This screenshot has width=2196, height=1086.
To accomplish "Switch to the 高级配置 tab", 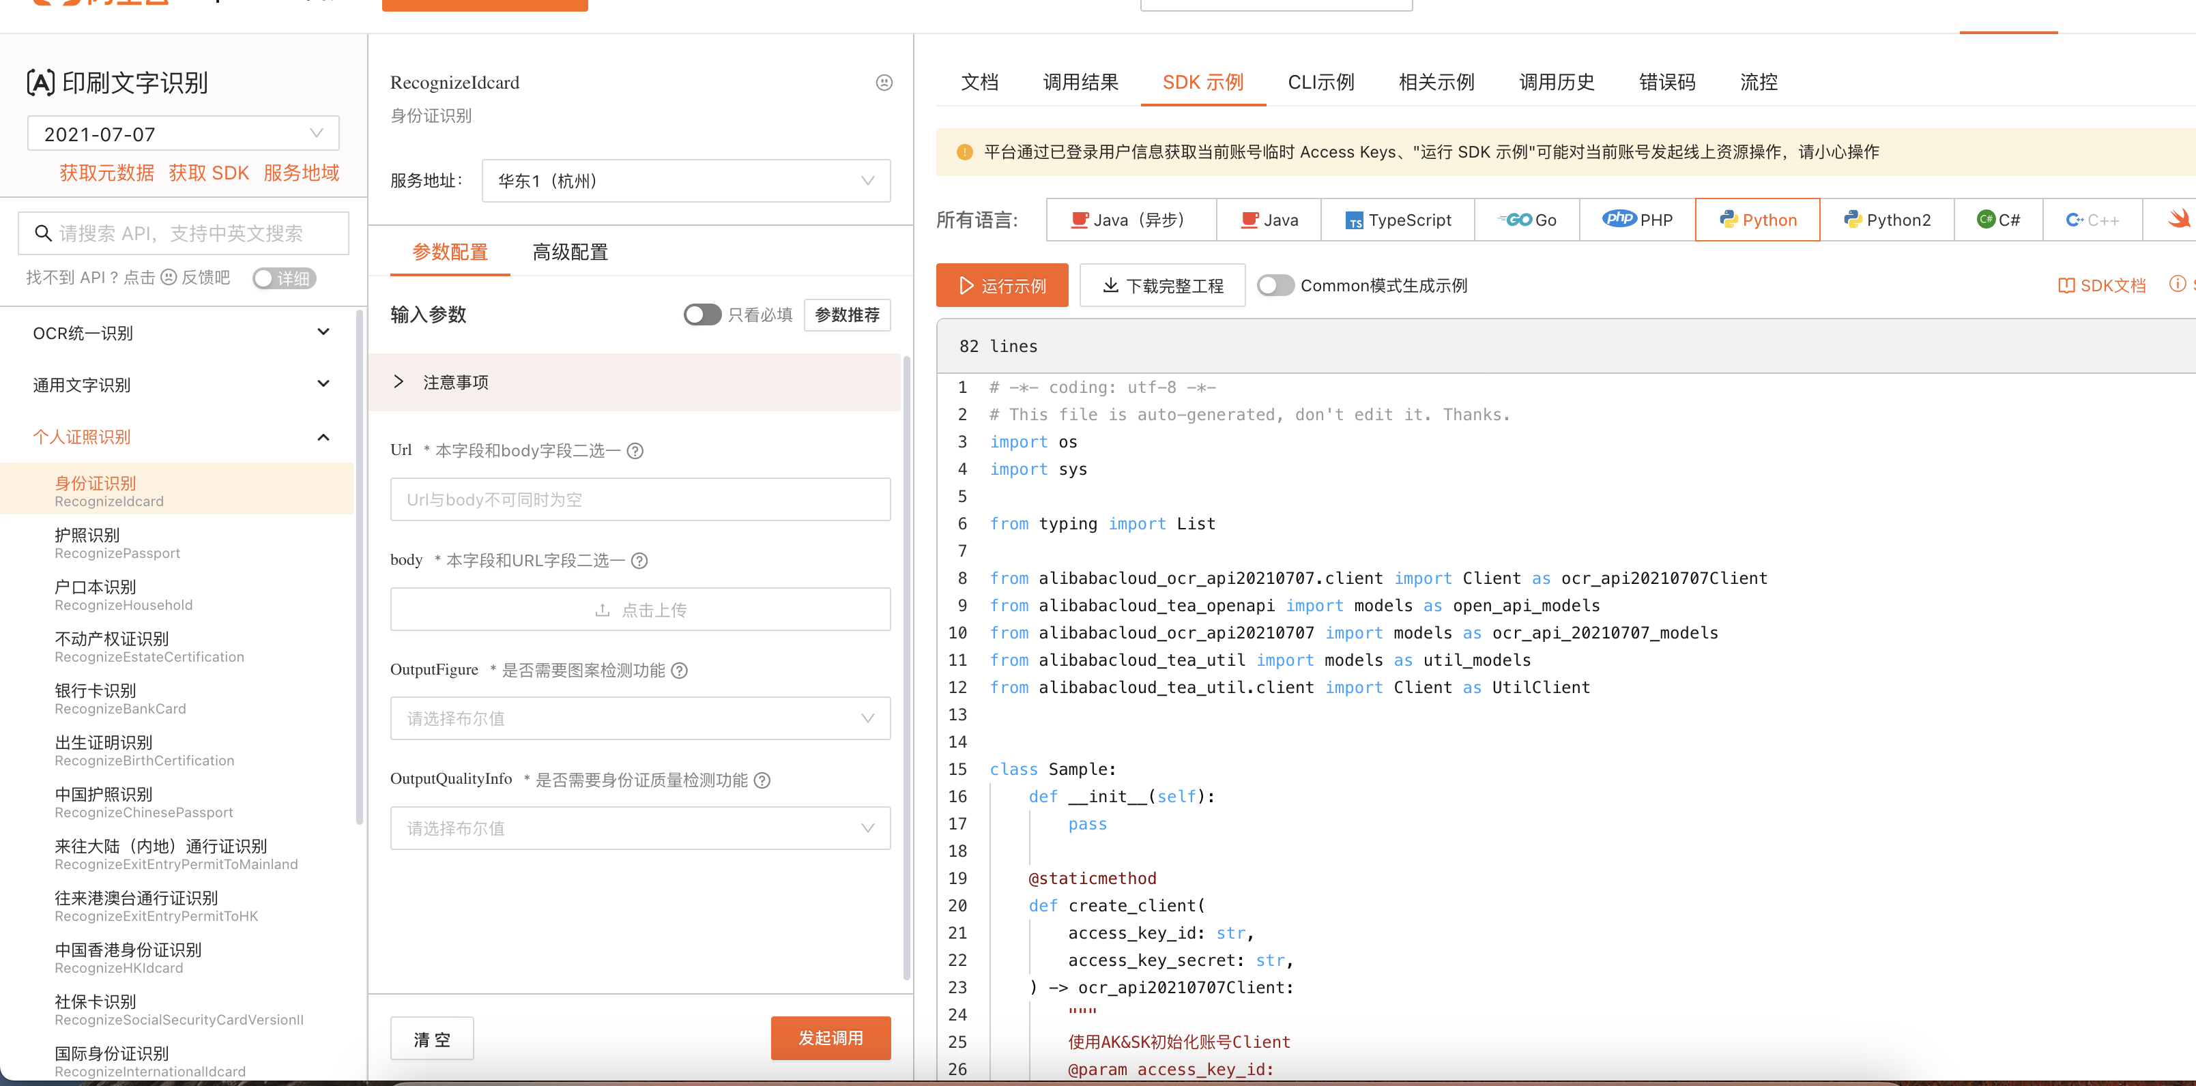I will click(x=570, y=252).
